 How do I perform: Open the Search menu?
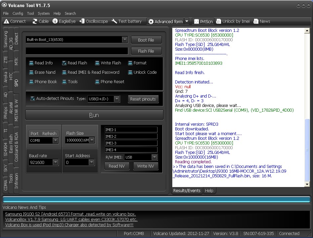click(70, 13)
